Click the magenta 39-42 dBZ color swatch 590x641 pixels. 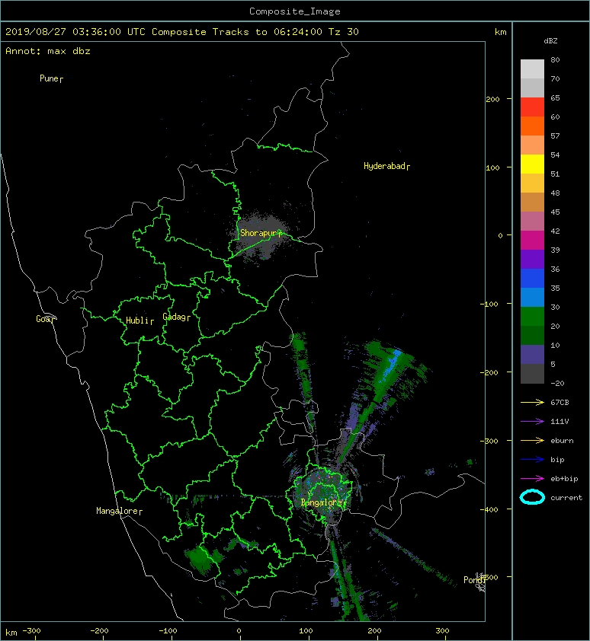(532, 241)
